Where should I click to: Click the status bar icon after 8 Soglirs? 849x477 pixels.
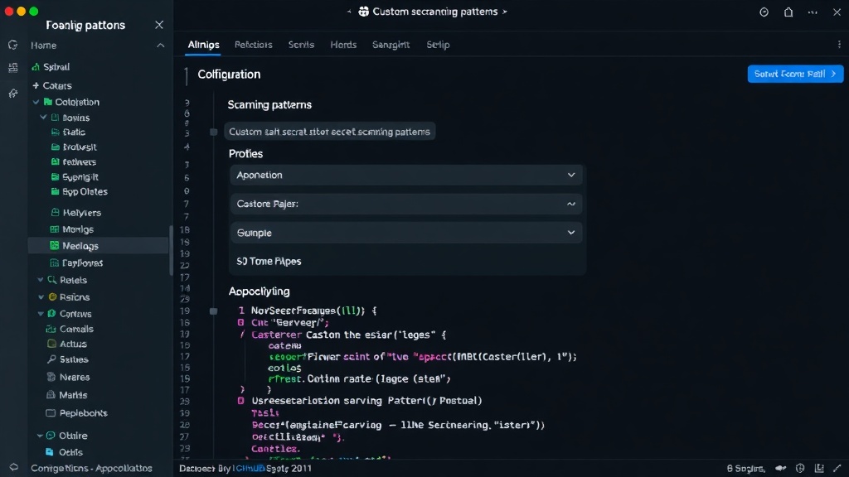tap(780, 469)
